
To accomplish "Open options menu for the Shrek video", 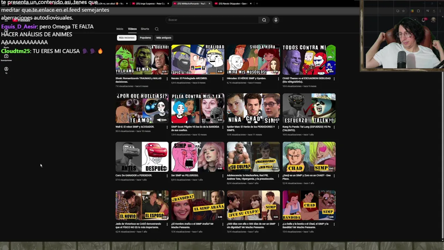I will [167, 79].
